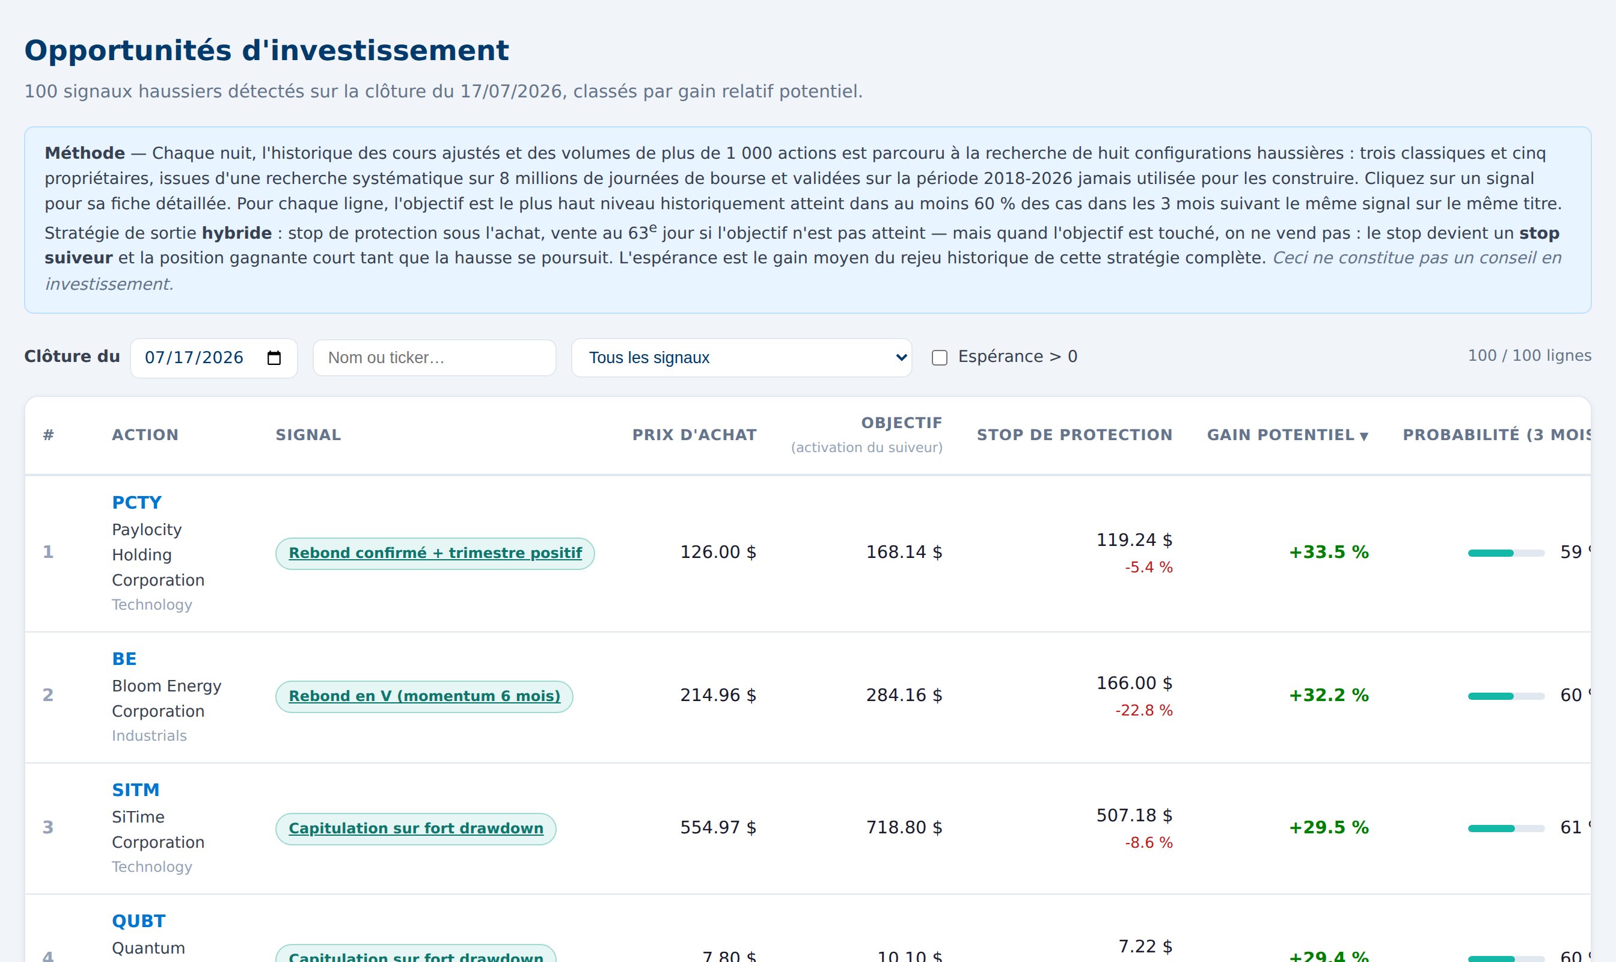Click BE probability progress bar
The width and height of the screenshot is (1616, 962).
pos(1506,696)
